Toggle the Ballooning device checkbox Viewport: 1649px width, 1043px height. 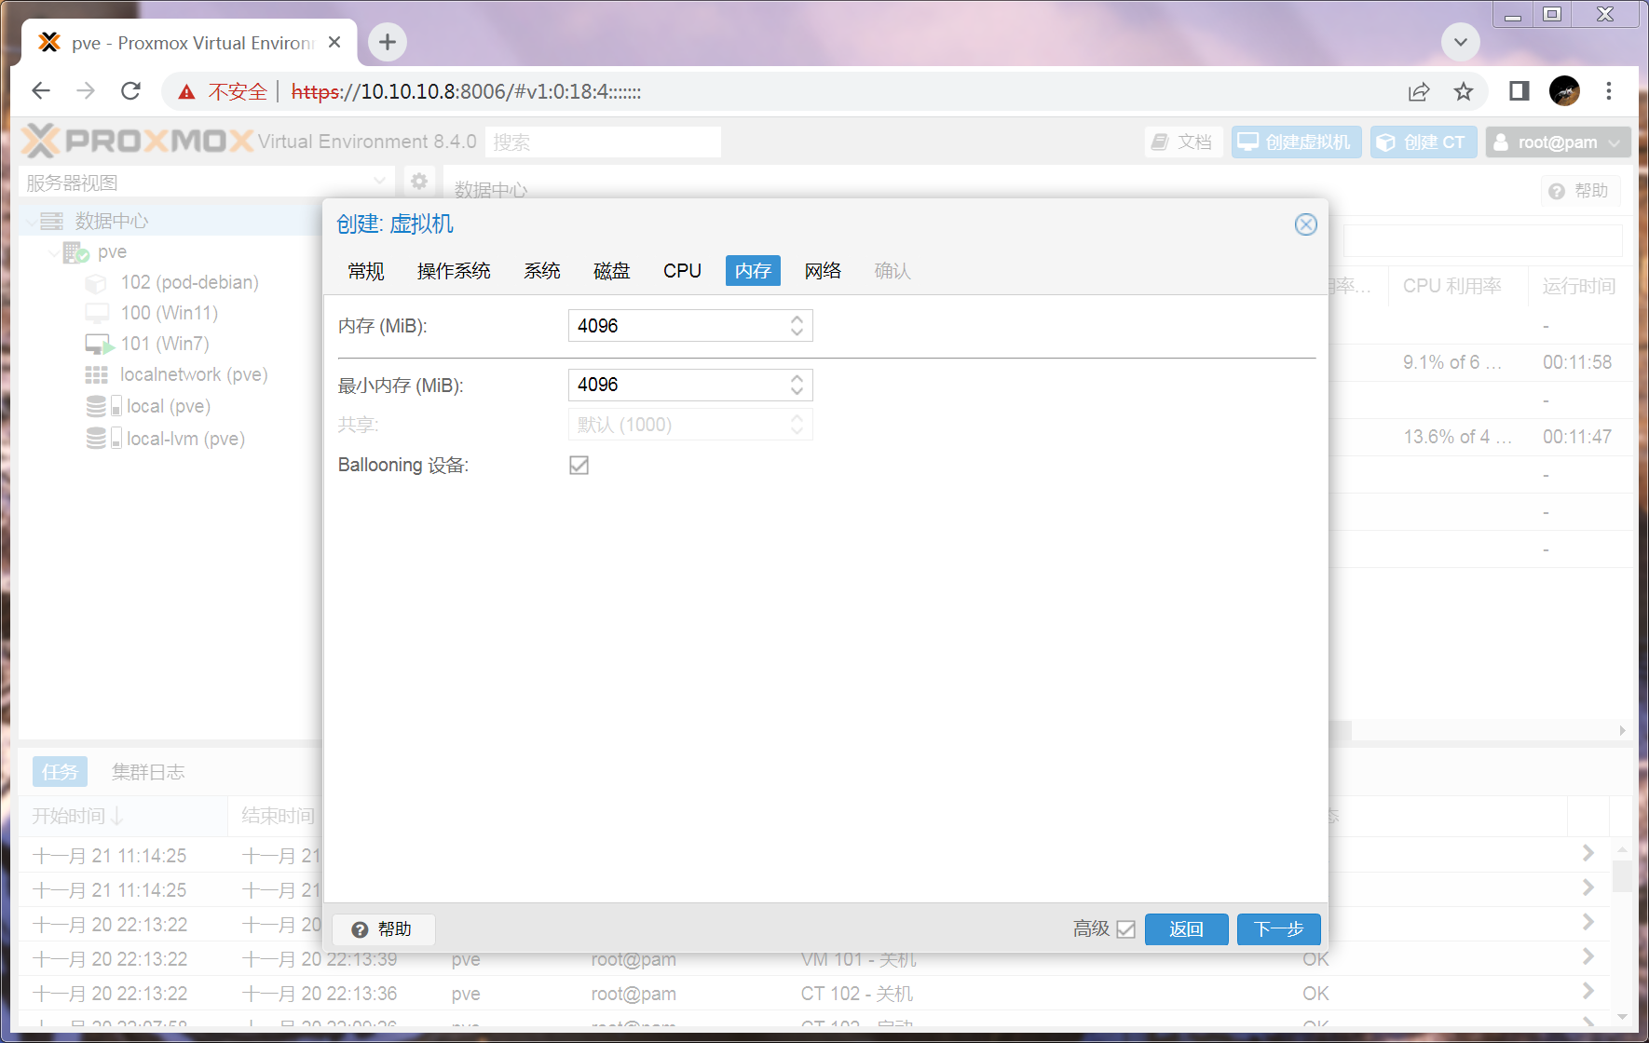pos(579,465)
